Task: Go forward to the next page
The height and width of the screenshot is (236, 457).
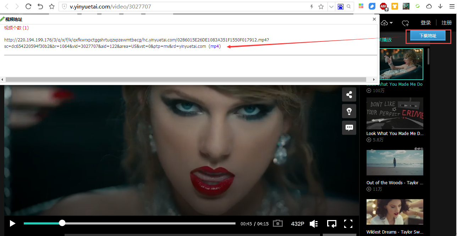Action: click(17, 6)
